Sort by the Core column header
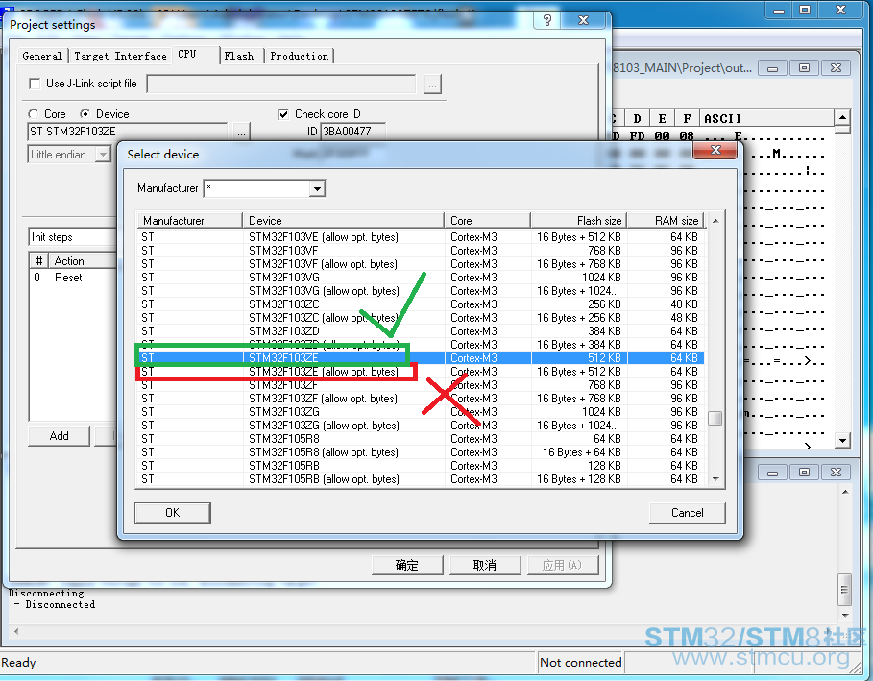The width and height of the screenshot is (873, 681). click(x=487, y=221)
